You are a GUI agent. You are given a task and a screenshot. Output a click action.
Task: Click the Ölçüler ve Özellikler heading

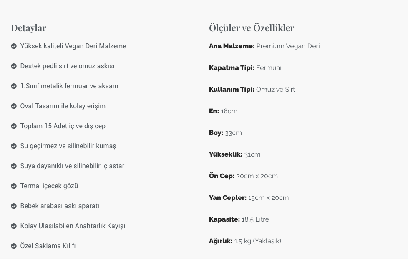click(252, 28)
